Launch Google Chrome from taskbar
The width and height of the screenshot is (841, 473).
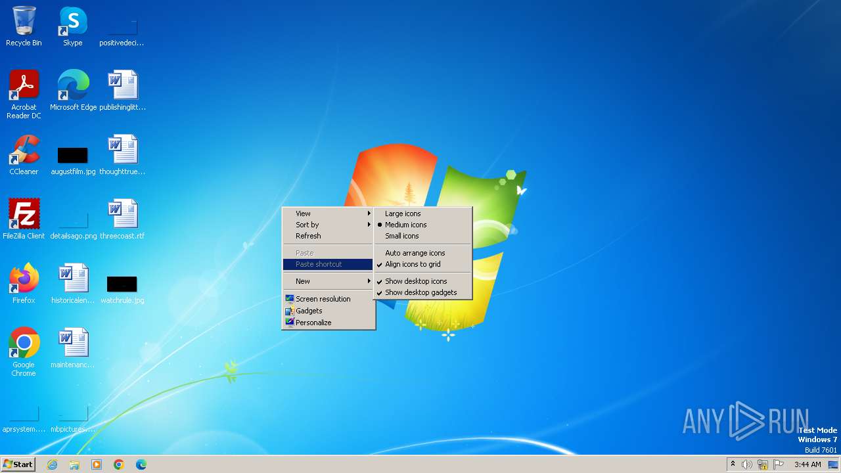pyautogui.click(x=119, y=464)
